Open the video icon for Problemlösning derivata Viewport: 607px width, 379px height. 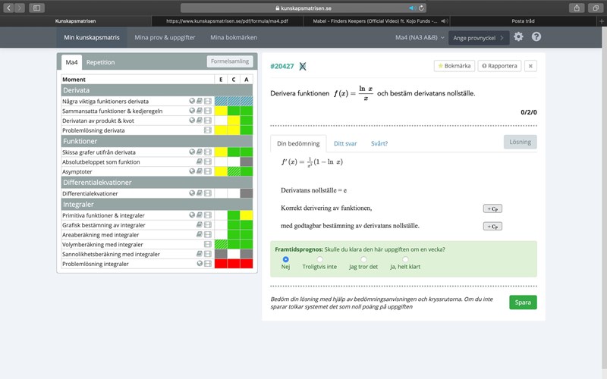click(208, 130)
